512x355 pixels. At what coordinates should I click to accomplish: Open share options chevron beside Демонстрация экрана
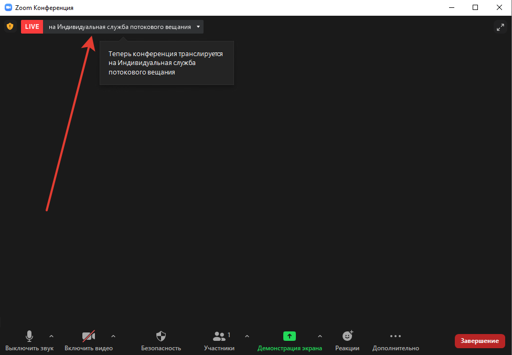pyautogui.click(x=320, y=336)
